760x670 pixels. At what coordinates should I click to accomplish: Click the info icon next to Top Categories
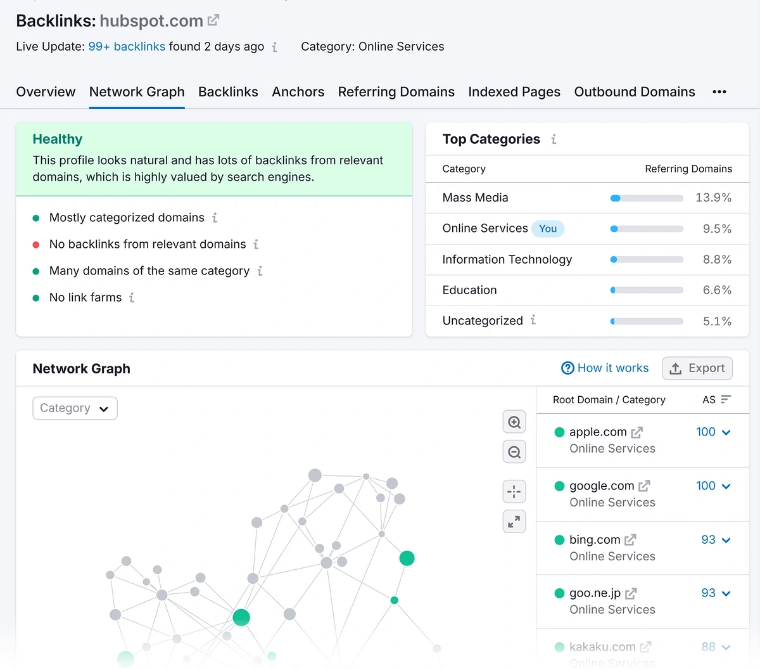click(x=554, y=139)
